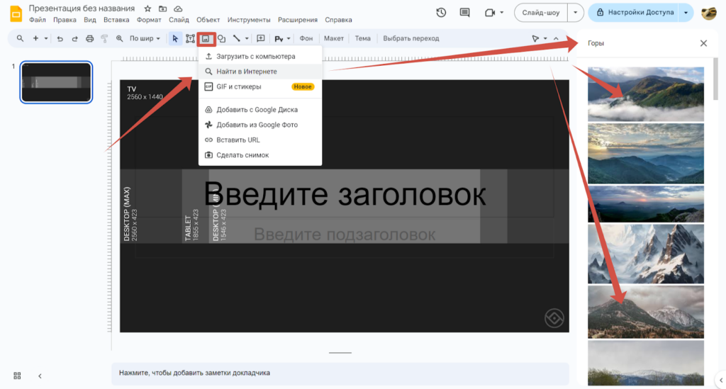Click the insert image toolbar icon
Image resolution: width=726 pixels, height=389 pixels.
point(206,39)
